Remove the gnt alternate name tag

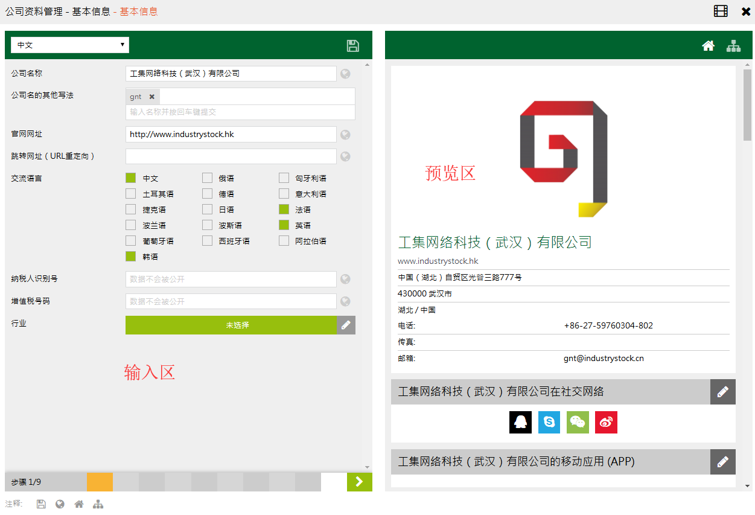pos(152,97)
